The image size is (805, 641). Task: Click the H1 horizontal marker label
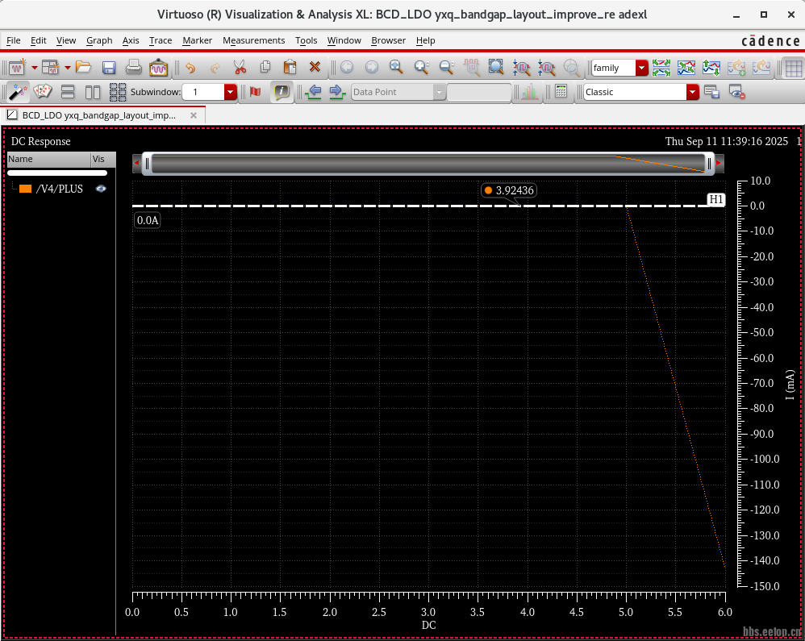coord(716,199)
